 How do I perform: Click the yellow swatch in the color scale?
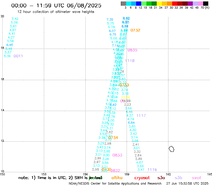[x=159, y=3]
